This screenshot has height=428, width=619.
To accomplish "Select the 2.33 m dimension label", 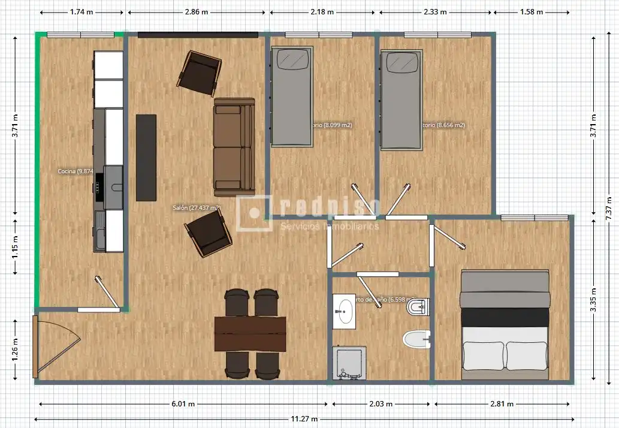I will click(436, 12).
